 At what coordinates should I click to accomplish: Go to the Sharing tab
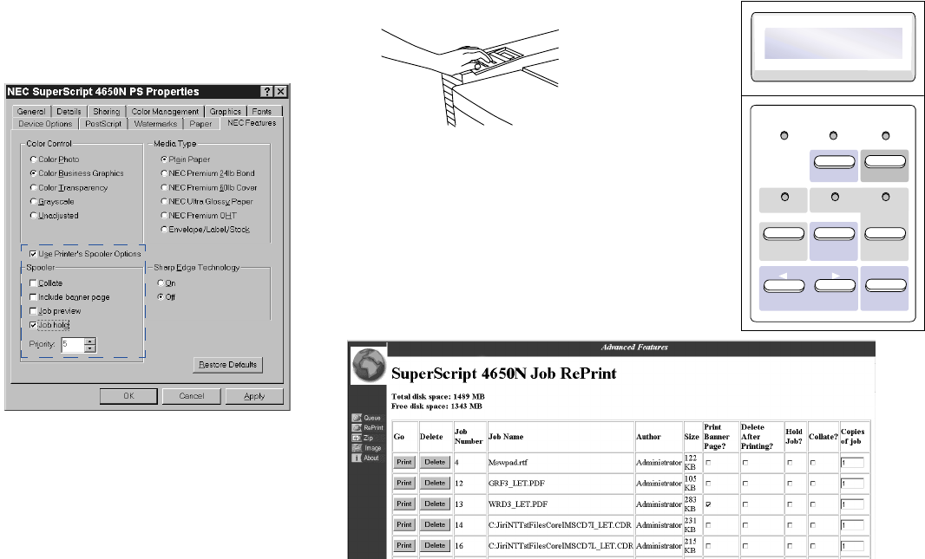[x=106, y=111]
